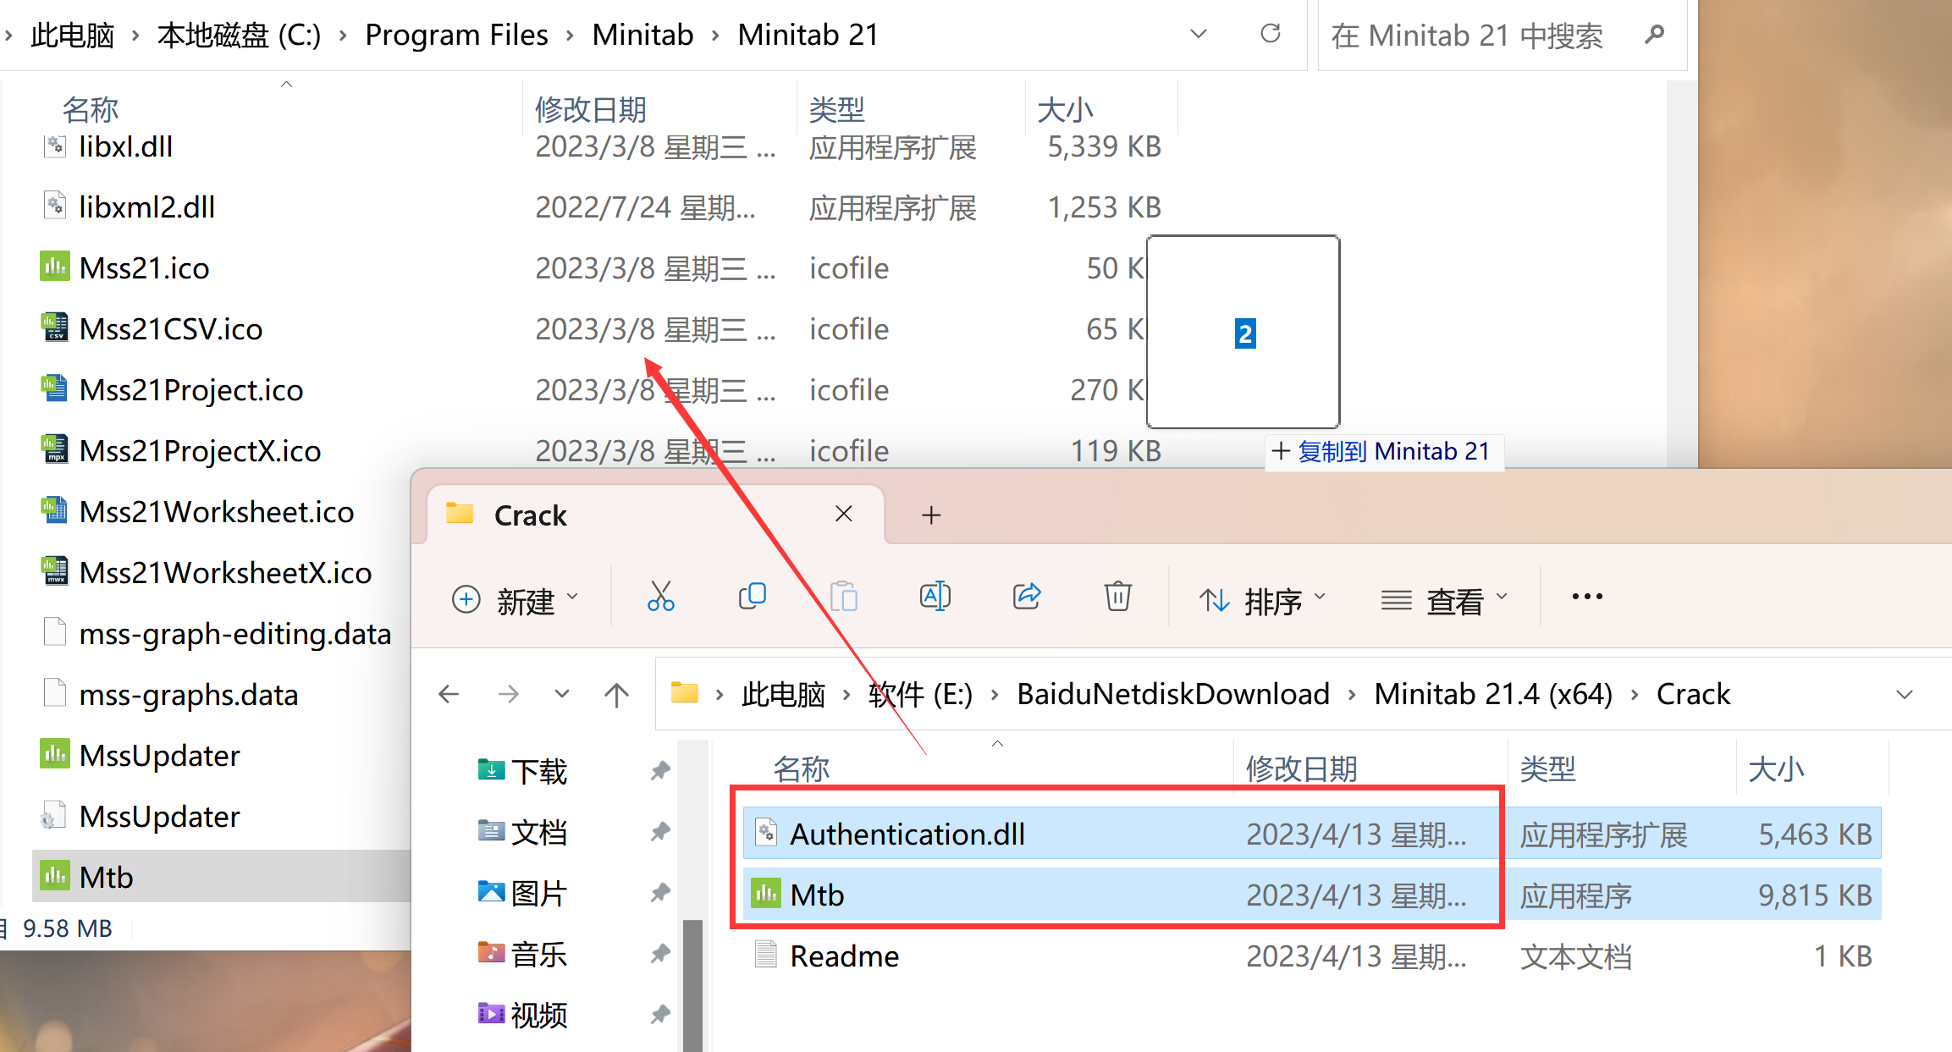Click the Readme text file icon
The height and width of the screenshot is (1052, 1952).
pyautogui.click(x=766, y=955)
